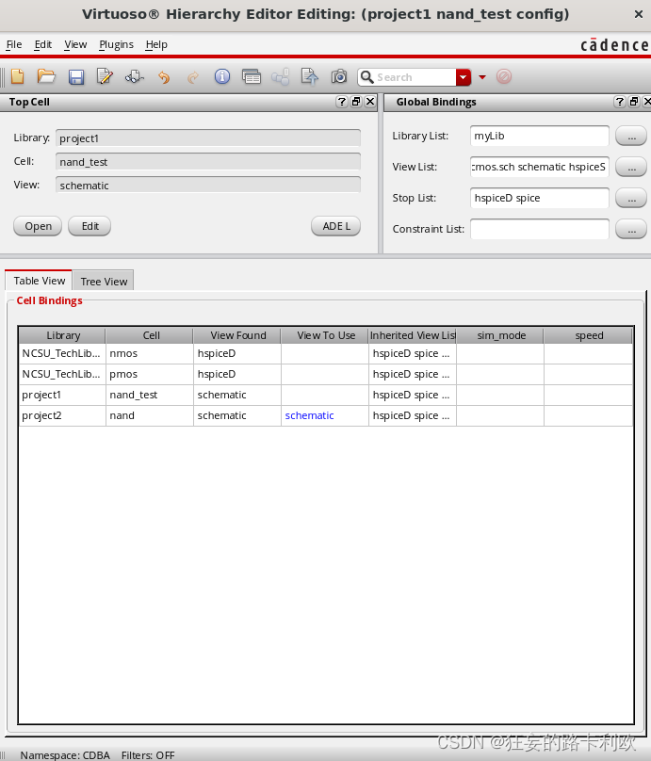Open the Plugins menu
This screenshot has height=761, width=651.
point(116,44)
